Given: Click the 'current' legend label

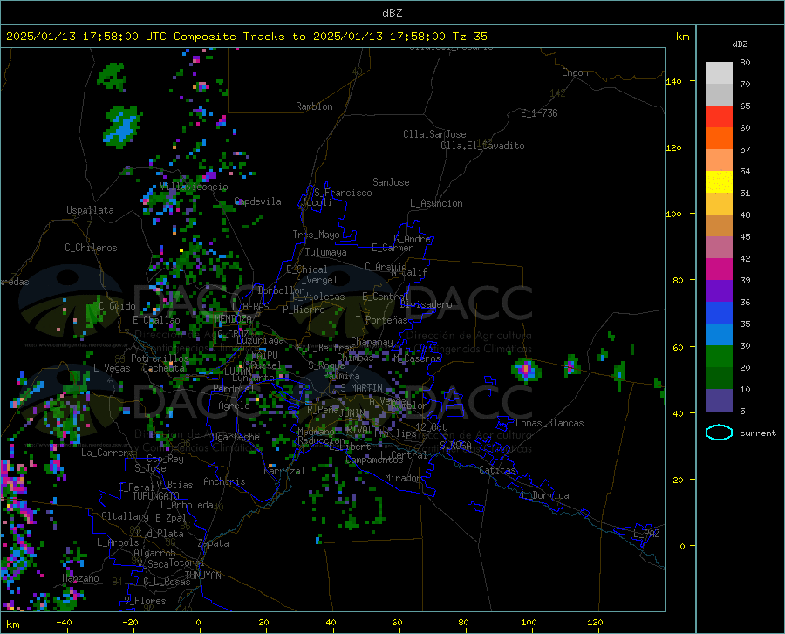Looking at the screenshot, I should (x=758, y=433).
